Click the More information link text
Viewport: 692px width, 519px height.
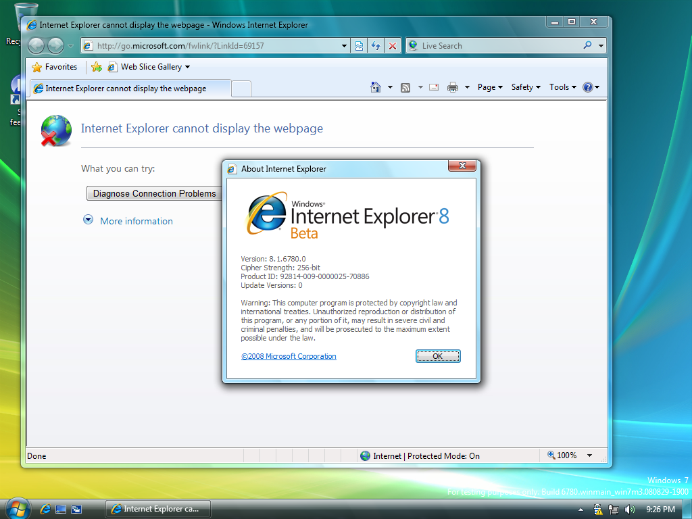coord(137,221)
